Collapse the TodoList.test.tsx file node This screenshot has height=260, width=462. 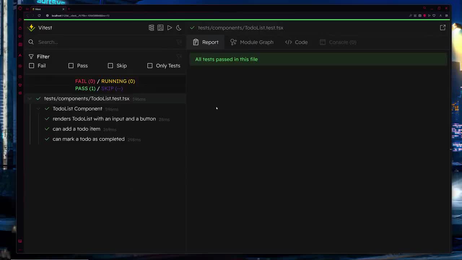[30, 99]
